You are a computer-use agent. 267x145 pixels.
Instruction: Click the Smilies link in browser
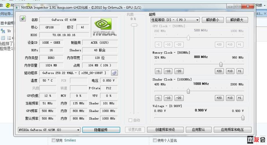pyautogui.click(x=70, y=140)
